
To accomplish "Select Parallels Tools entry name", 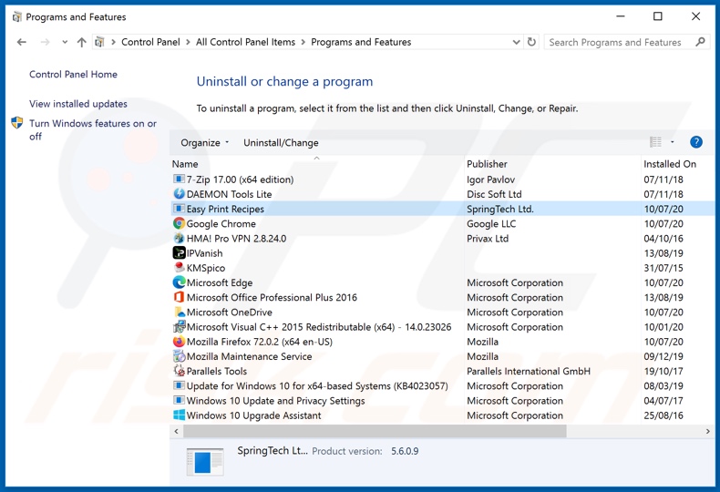I will click(217, 371).
